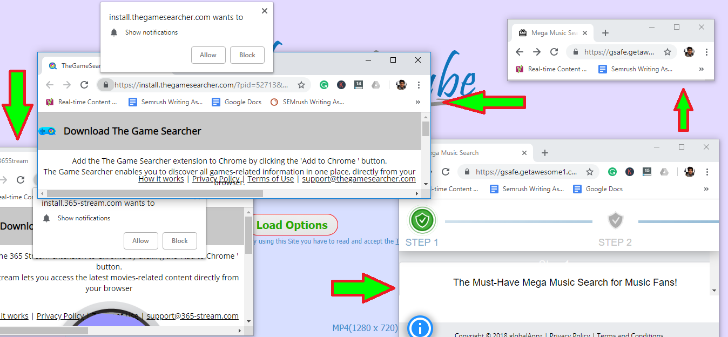Screen dimensions: 728x337
Task: Click the Game Searcher gamepad logo
Action: coord(47,131)
